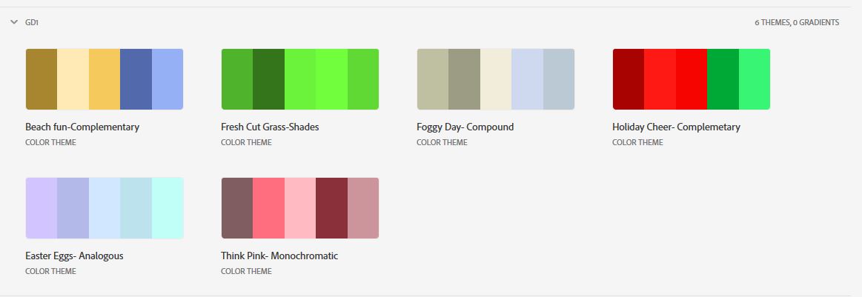Click the hot pink swatch in Think Pink
The width and height of the screenshot is (862, 297).
[x=269, y=208]
